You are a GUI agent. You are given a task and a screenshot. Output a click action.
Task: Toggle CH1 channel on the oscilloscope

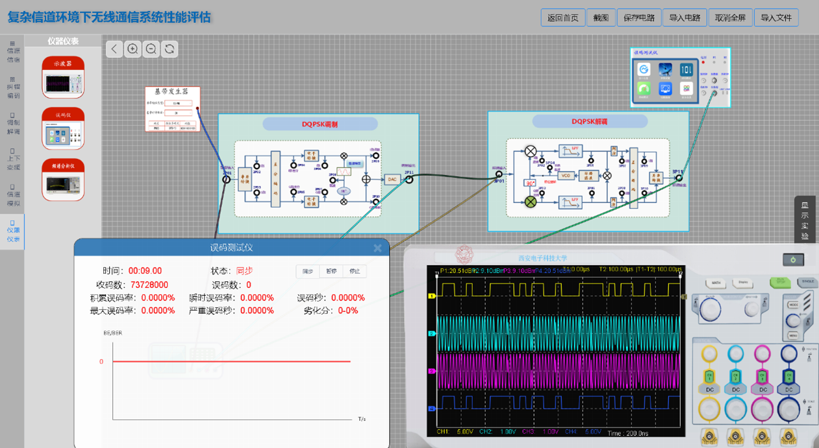click(709, 377)
